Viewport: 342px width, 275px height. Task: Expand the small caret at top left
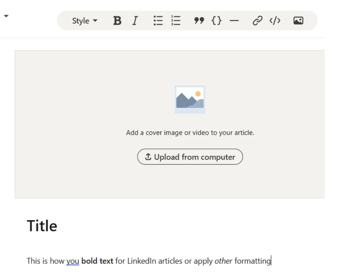(6, 16)
